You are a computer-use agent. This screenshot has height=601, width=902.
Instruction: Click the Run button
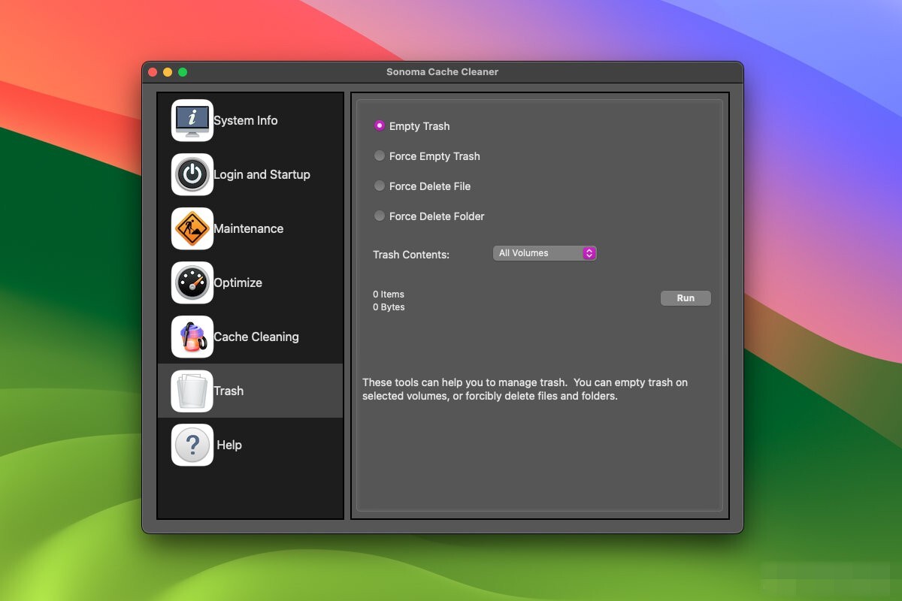pyautogui.click(x=686, y=298)
